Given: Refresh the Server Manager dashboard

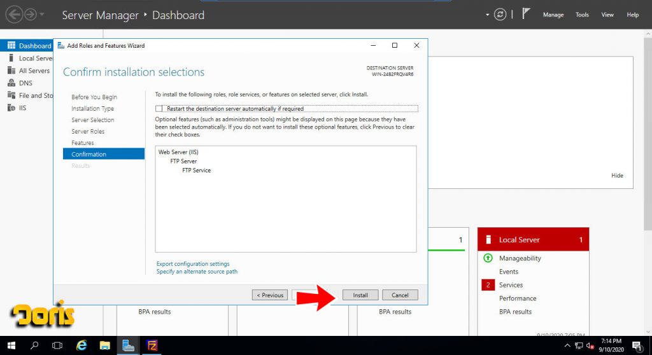Looking at the screenshot, I should pos(500,15).
